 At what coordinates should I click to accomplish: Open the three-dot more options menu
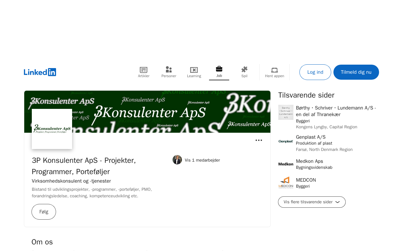click(x=259, y=140)
